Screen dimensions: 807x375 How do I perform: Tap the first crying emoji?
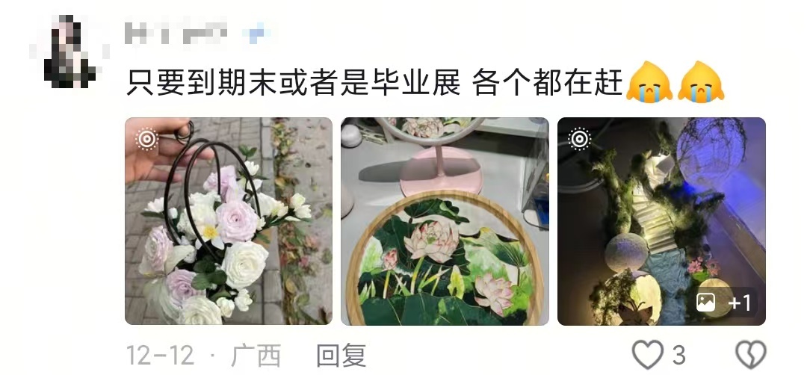point(649,81)
